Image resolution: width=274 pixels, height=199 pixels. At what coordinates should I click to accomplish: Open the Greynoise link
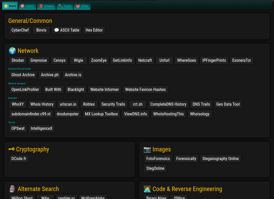coord(38,60)
